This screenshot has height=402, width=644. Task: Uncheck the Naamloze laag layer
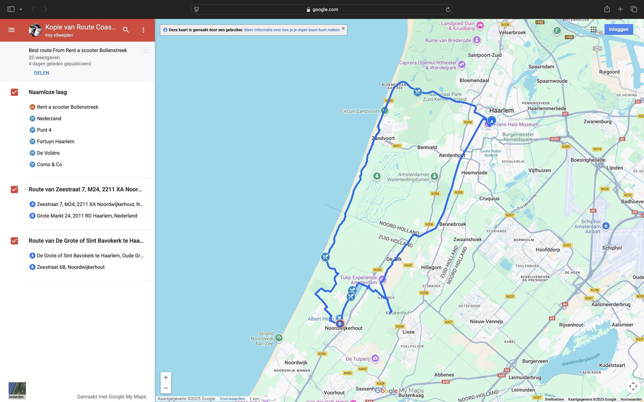tap(14, 92)
